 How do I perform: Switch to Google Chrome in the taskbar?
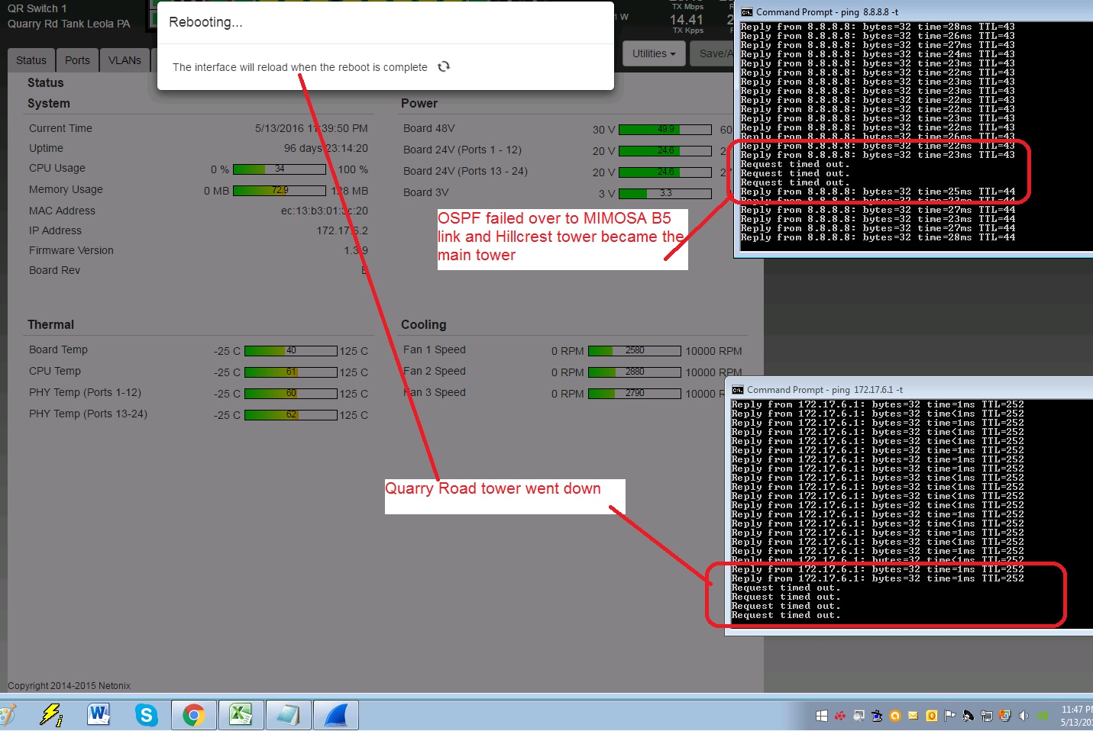(193, 715)
